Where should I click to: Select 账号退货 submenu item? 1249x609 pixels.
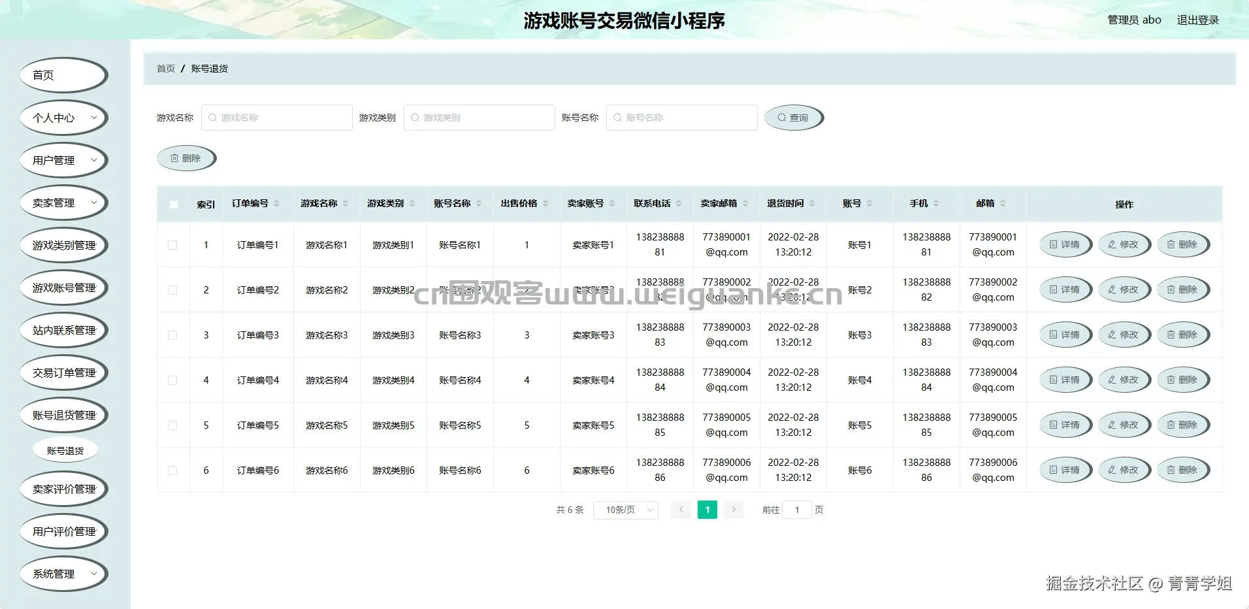[x=65, y=451]
